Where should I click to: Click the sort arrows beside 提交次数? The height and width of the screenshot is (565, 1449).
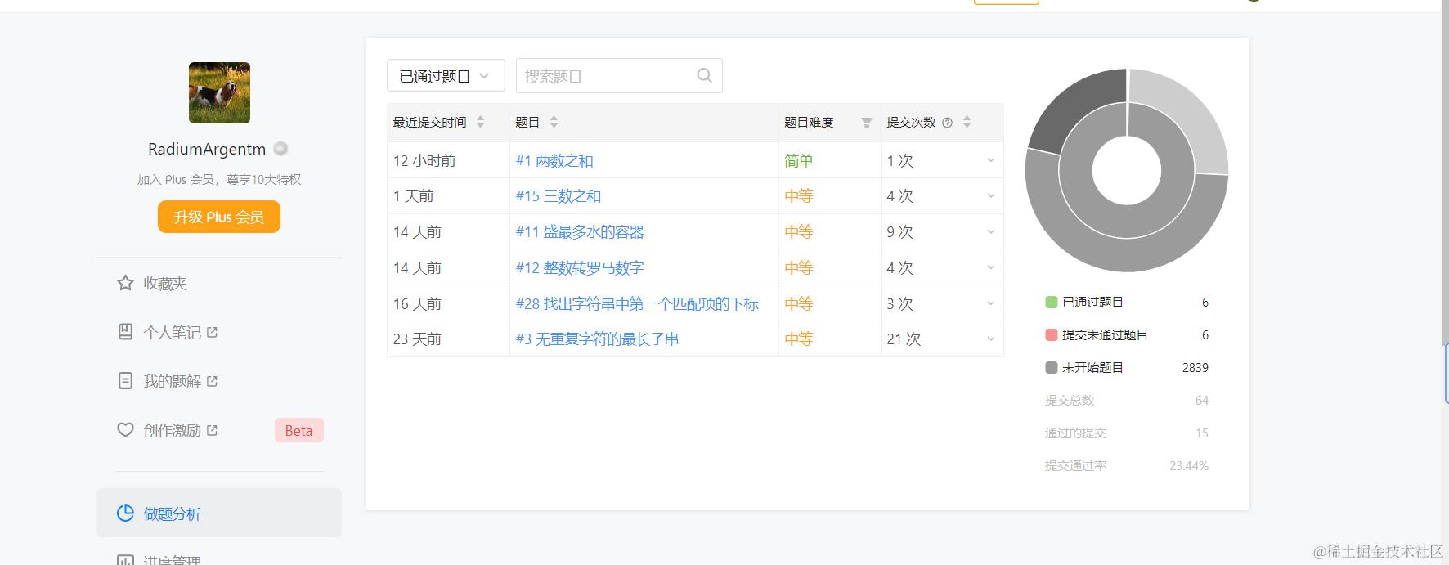(x=967, y=122)
